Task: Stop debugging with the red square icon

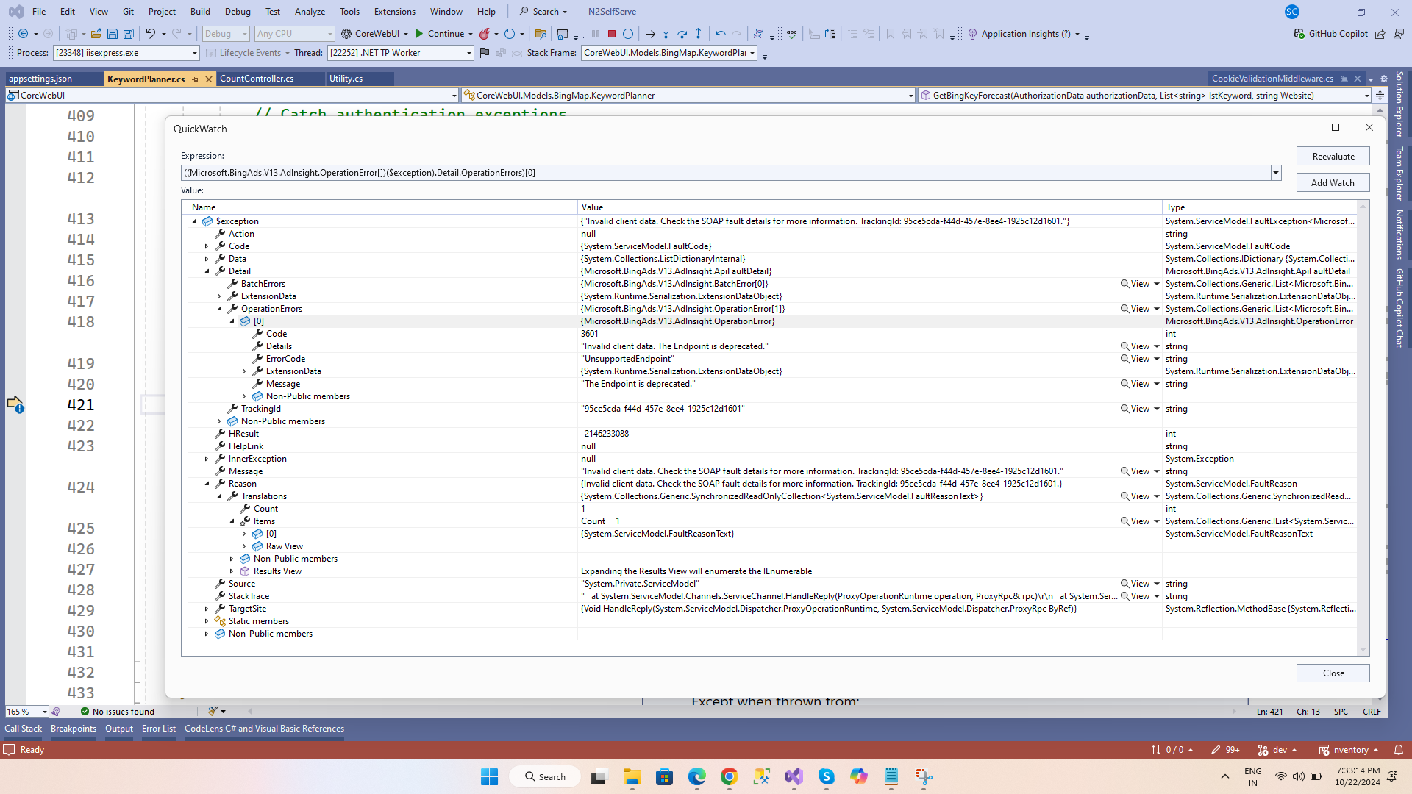Action: 611,34
